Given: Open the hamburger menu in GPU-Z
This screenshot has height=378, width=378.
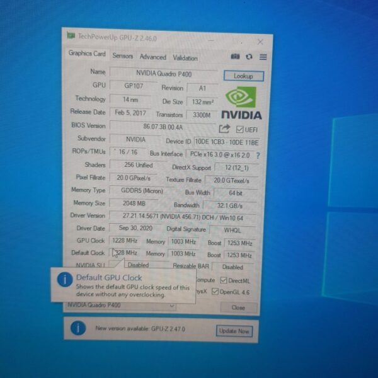Looking at the screenshot, I should 263,57.
